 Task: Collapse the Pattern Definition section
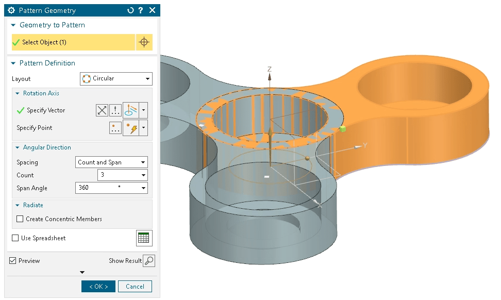(13, 63)
